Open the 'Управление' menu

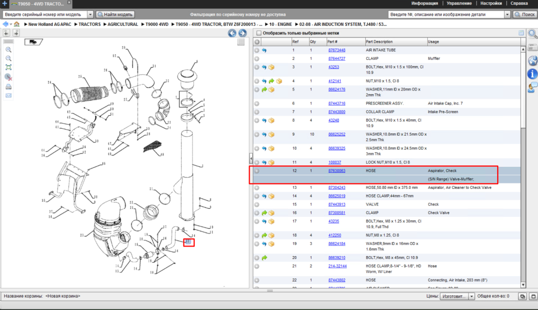459,3
